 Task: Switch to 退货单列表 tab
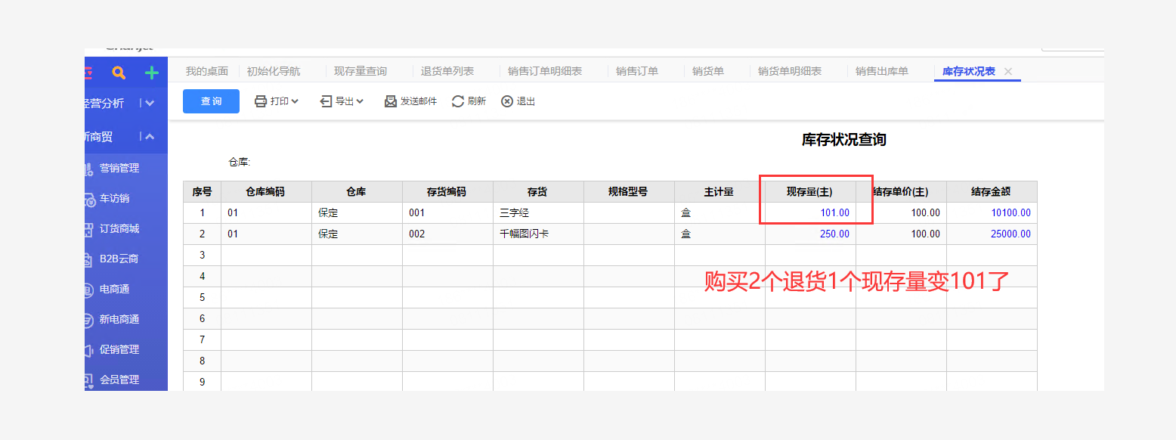coord(447,71)
